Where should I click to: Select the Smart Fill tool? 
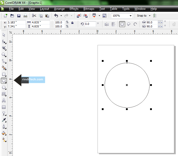coord(4,68)
